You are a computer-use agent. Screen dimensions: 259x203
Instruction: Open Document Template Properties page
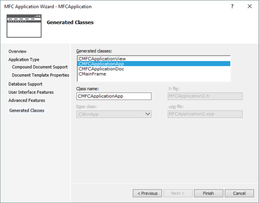pyautogui.click(x=41, y=75)
